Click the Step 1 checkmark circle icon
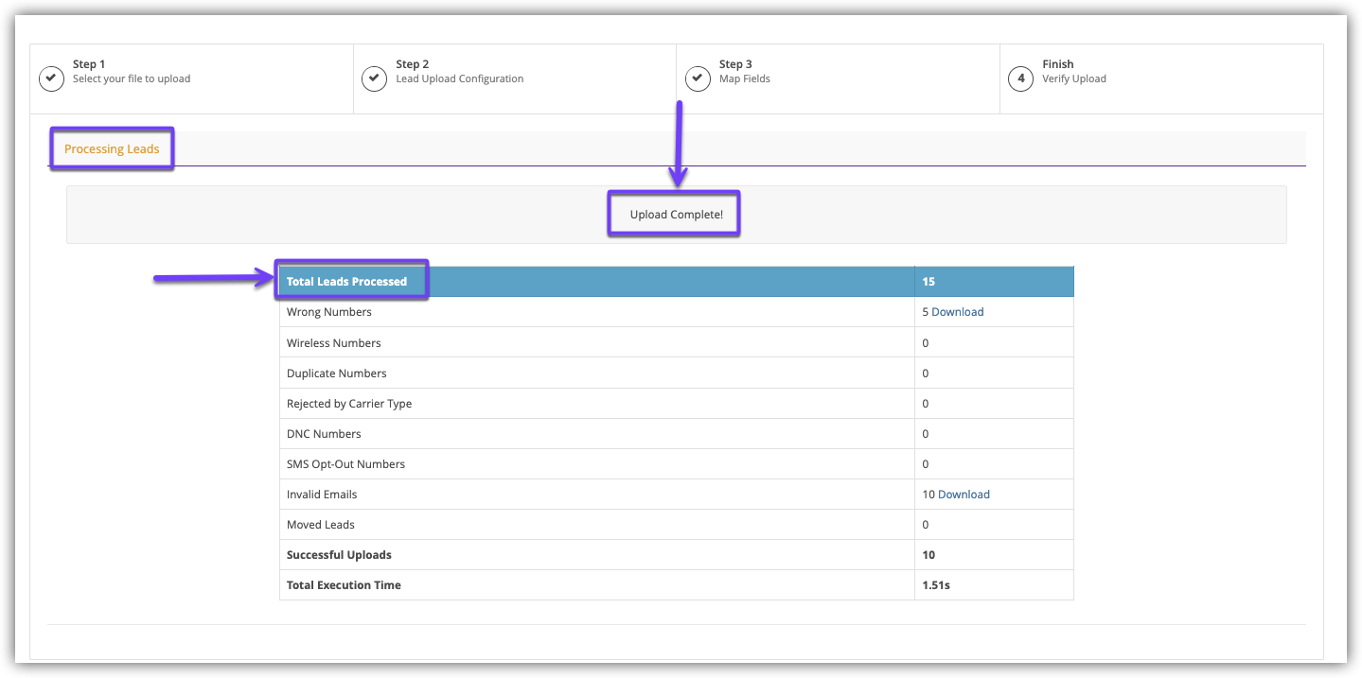 pos(52,78)
